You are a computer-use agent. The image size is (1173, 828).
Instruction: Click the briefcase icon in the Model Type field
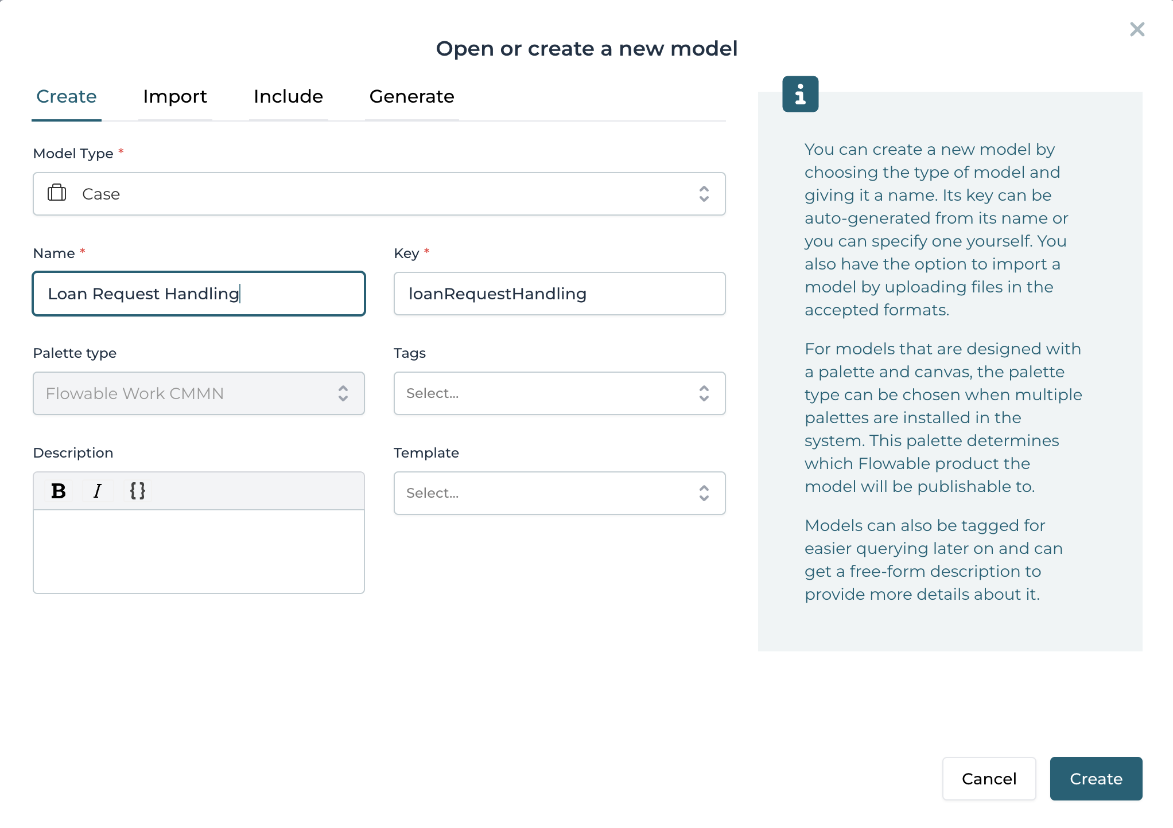(57, 194)
